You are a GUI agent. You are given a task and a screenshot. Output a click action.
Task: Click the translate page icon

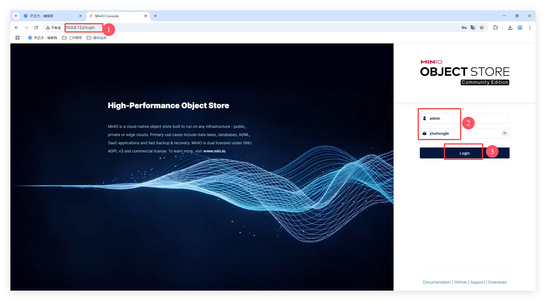(x=473, y=28)
